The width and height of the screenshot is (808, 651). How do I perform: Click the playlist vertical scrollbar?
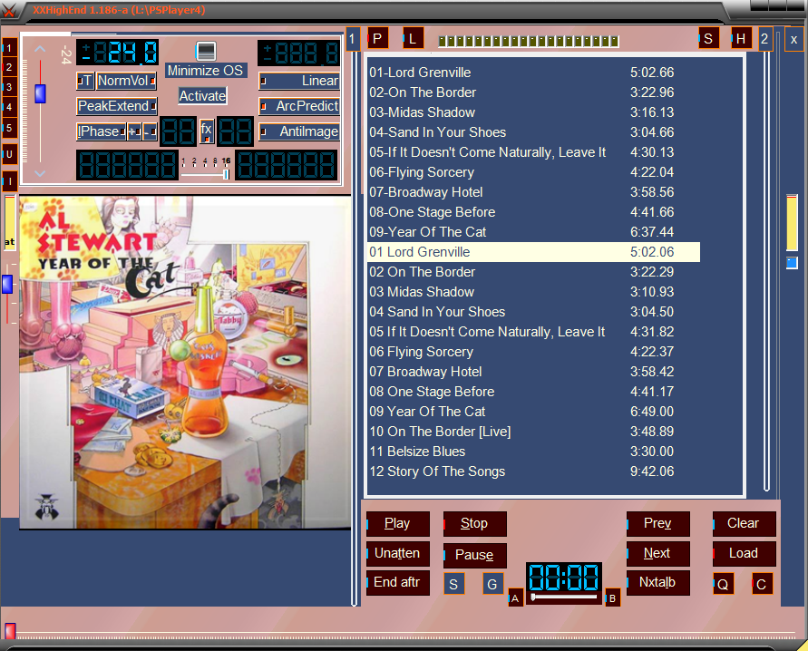tap(766, 271)
